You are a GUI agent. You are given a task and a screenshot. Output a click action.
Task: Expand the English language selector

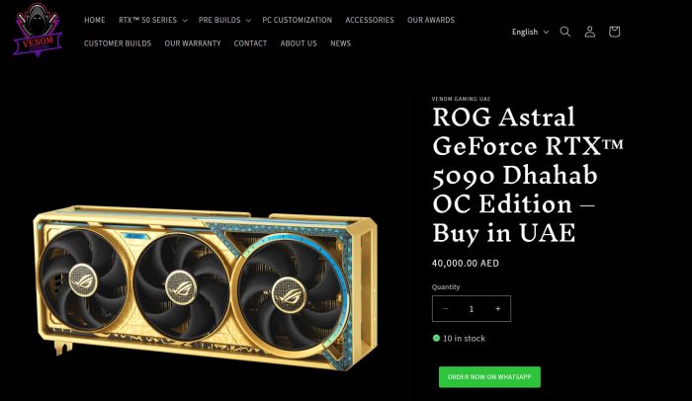click(x=530, y=32)
